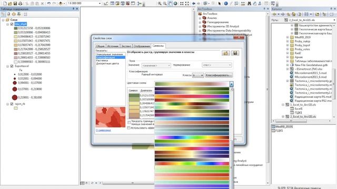Activate the Identify tool
The height and width of the screenshot is (189, 337).
[226, 4]
